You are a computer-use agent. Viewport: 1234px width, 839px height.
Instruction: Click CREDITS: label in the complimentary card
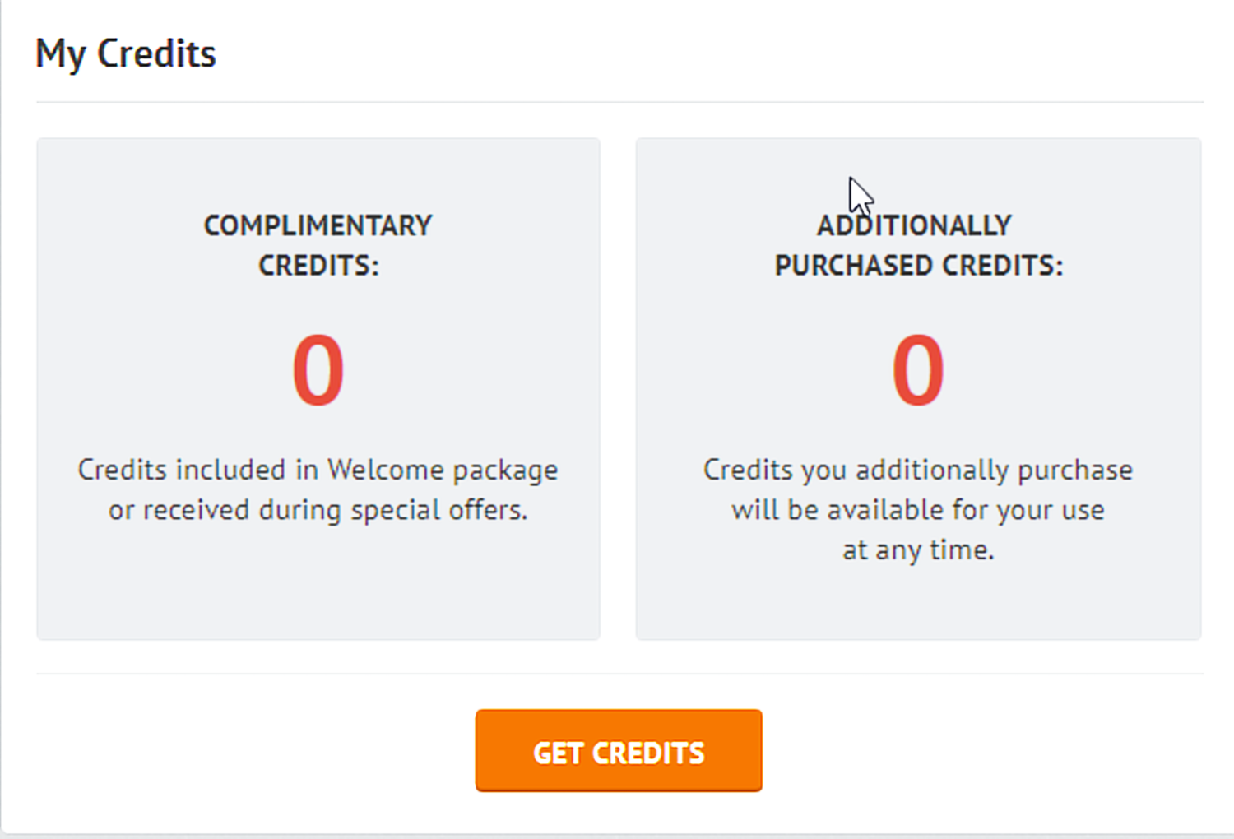pos(318,266)
